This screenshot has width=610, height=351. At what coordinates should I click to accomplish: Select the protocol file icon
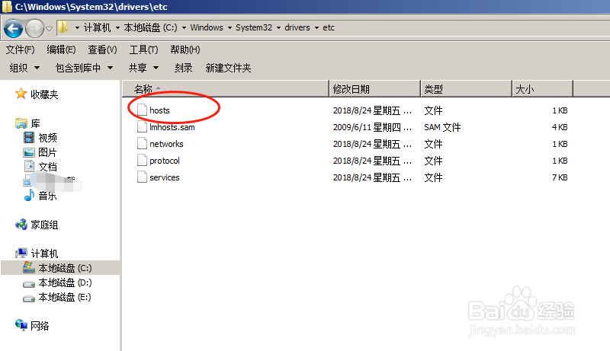[142, 161]
